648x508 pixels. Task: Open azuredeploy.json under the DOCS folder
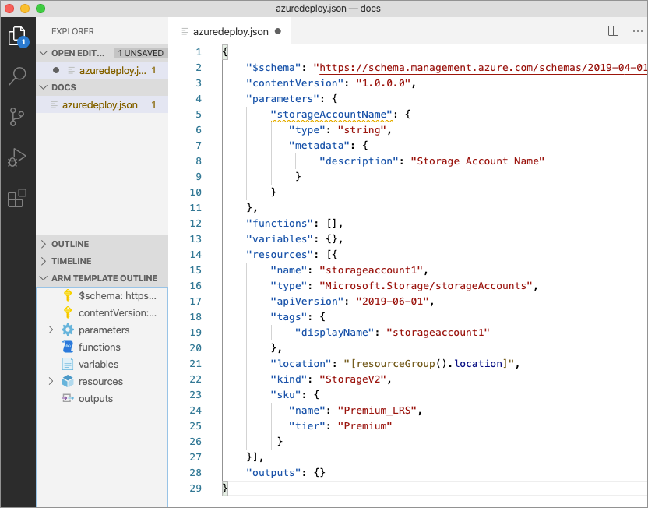pos(100,104)
